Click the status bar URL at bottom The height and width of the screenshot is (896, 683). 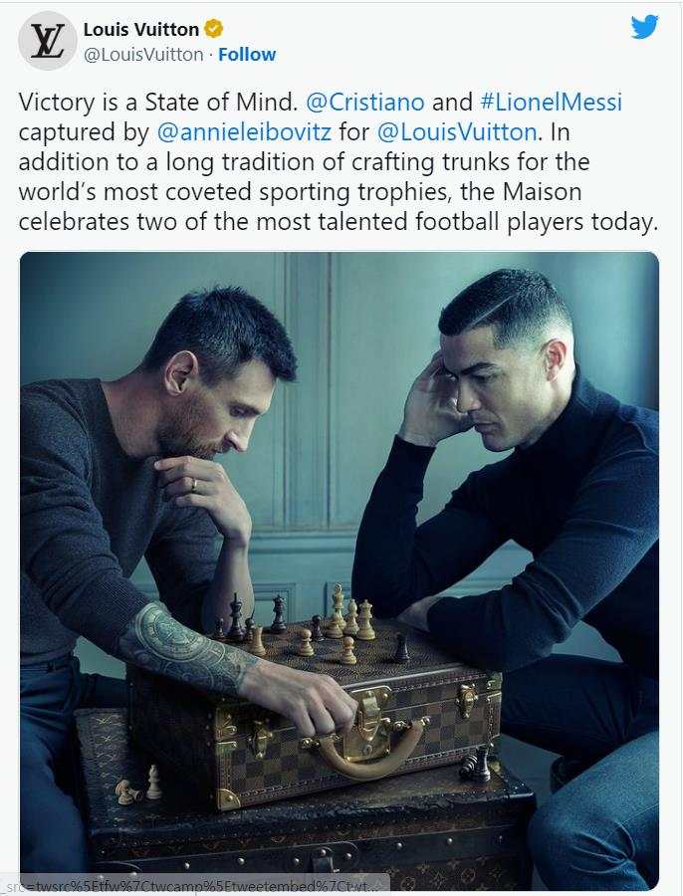tap(195, 886)
